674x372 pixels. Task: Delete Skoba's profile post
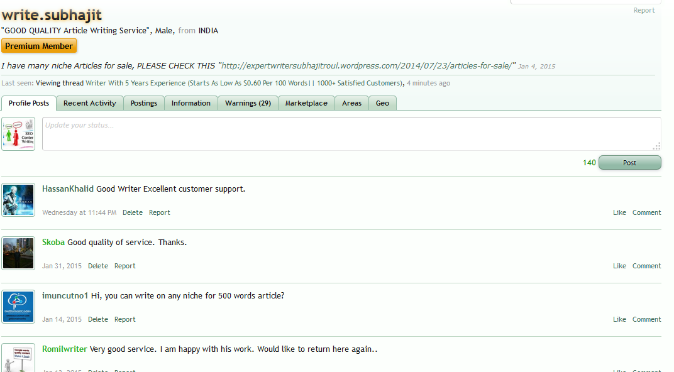click(98, 266)
